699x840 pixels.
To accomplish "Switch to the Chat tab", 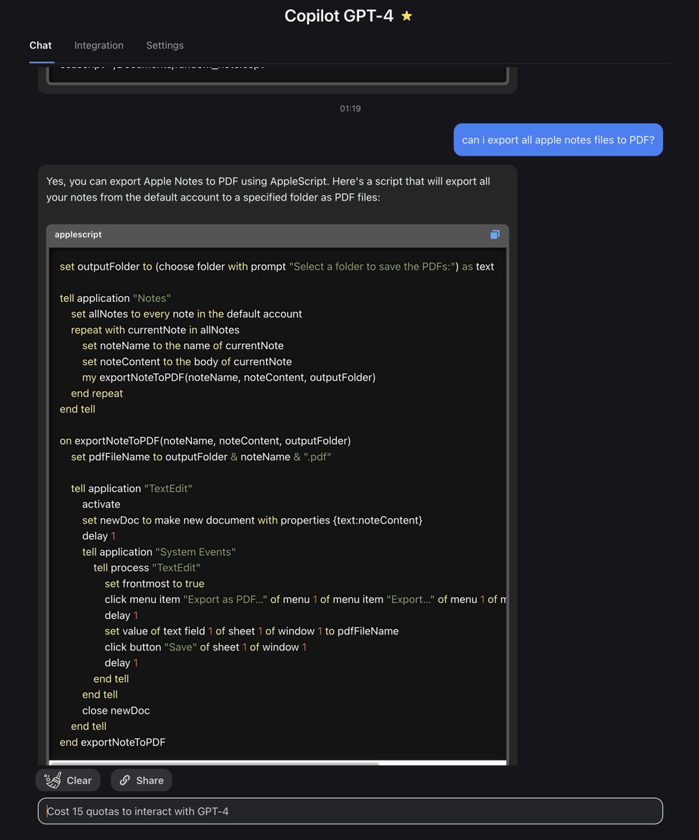I will 41,45.
